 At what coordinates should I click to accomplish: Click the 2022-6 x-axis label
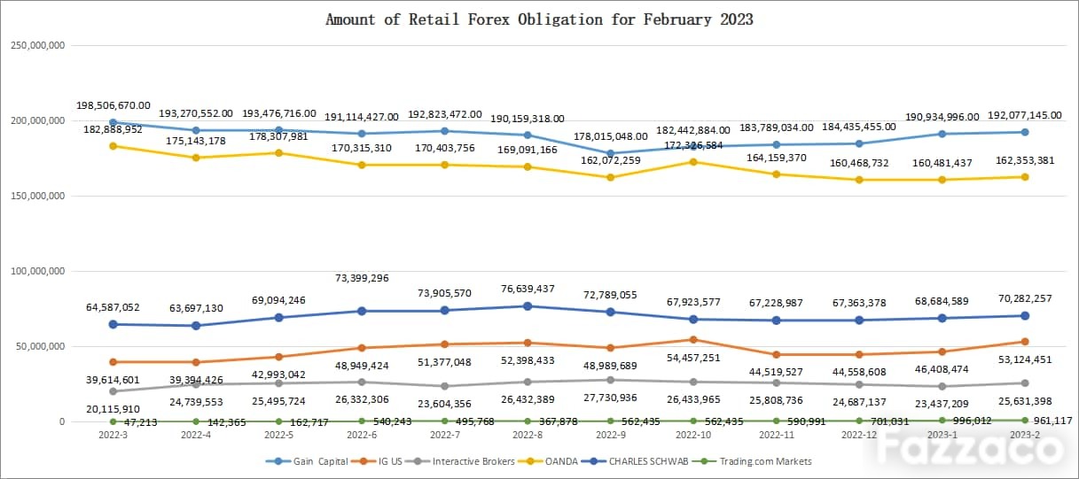[362, 436]
